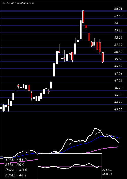Click the 44.42 price axis label
127x179 pixels.
(x=118, y=102)
